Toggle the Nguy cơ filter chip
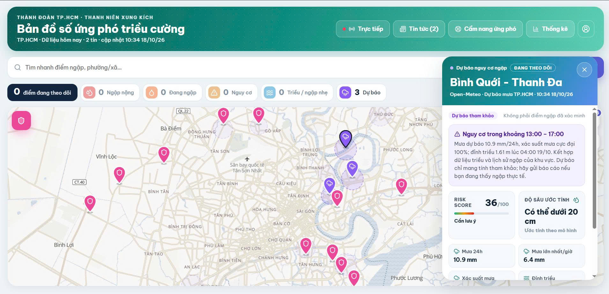Viewport: 609px width, 294px height. coord(232,92)
